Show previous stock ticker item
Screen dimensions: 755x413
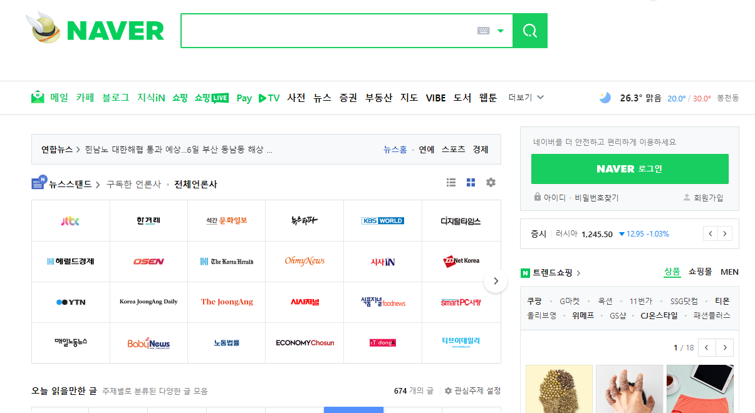[x=710, y=234]
